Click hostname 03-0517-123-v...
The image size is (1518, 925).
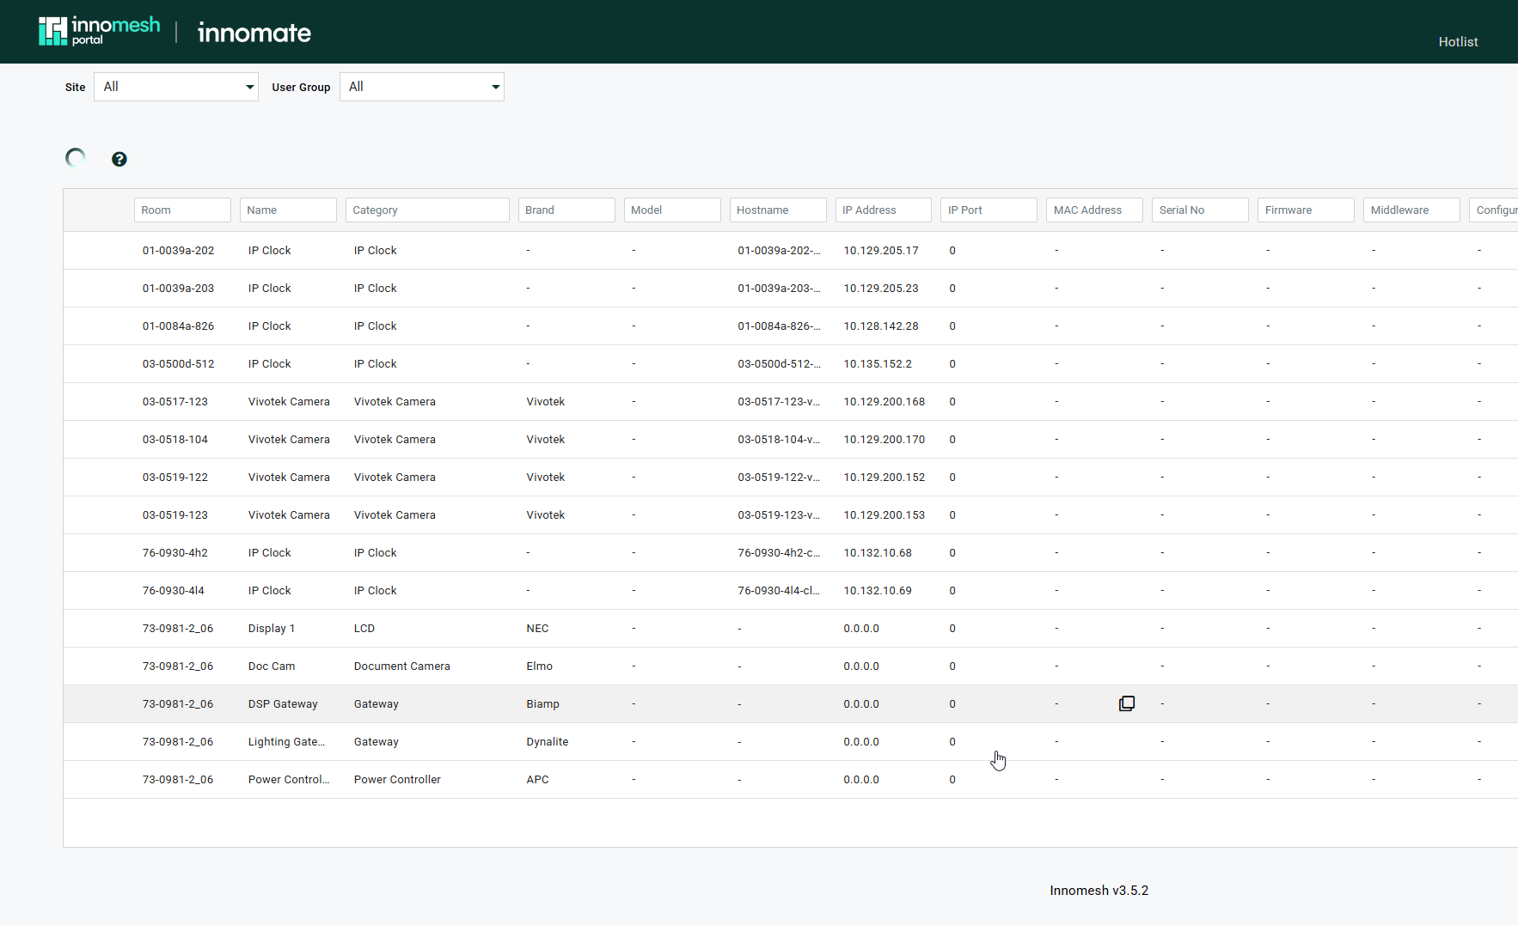pyautogui.click(x=779, y=402)
